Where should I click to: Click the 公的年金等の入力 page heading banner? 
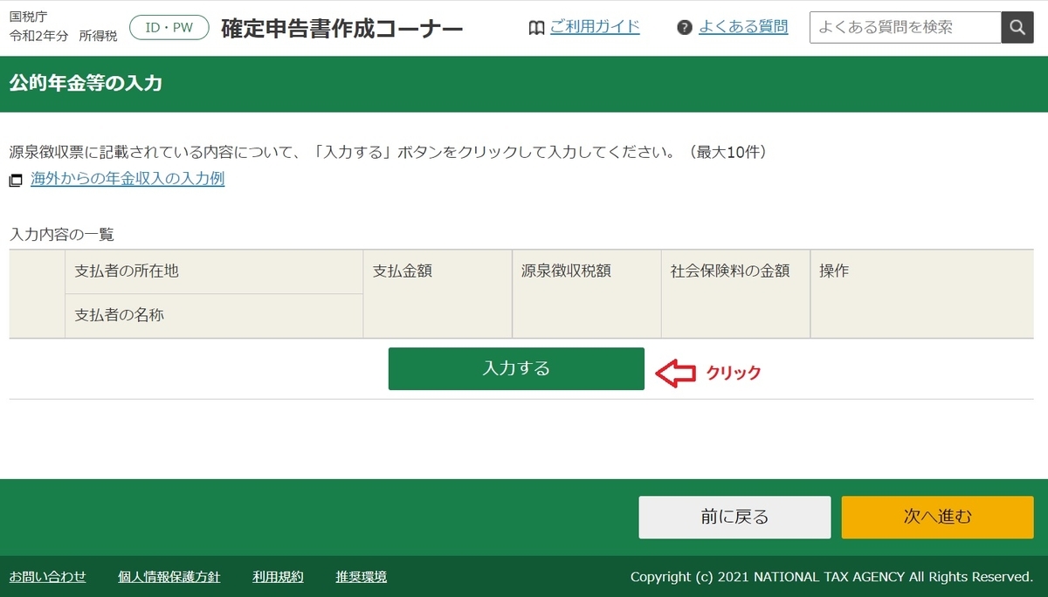[83, 84]
